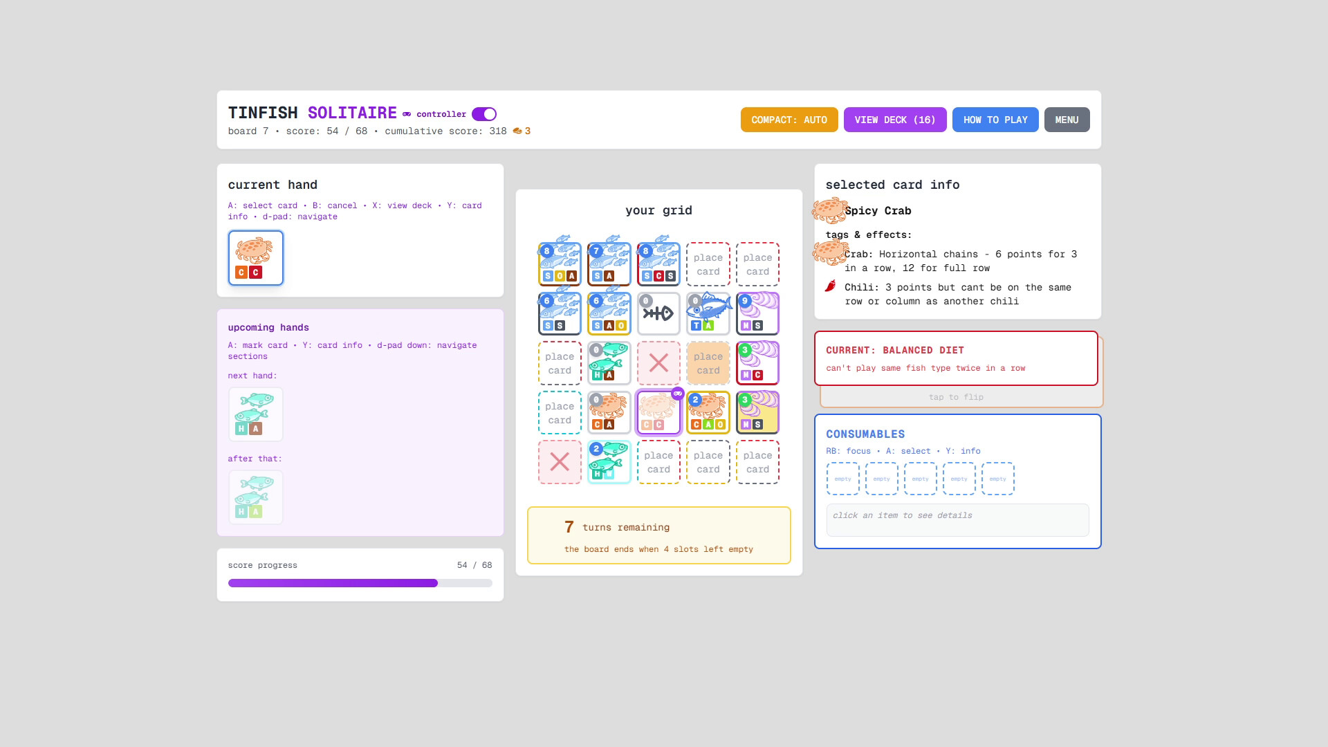The image size is (1328, 747).
Task: Switch compact mode from auto
Action: (789, 120)
